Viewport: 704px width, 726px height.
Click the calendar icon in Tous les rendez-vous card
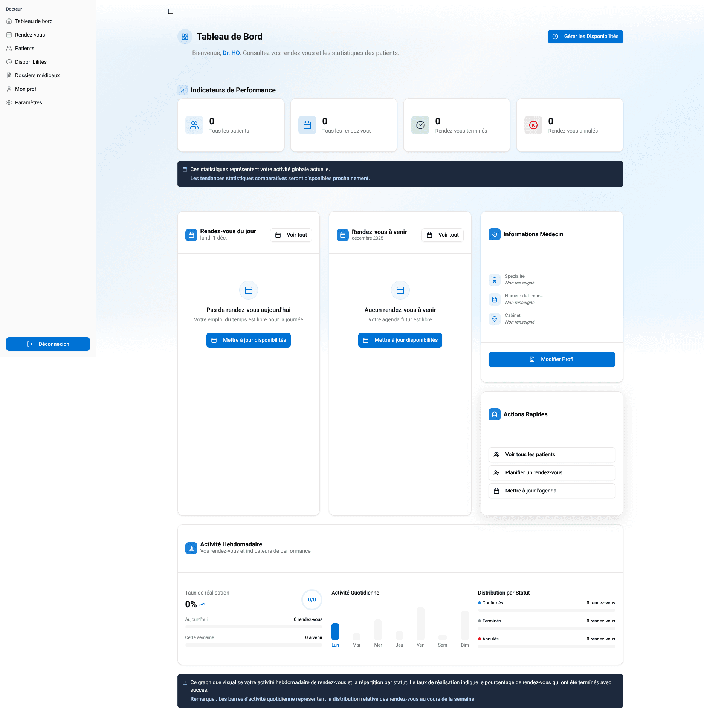tap(307, 125)
